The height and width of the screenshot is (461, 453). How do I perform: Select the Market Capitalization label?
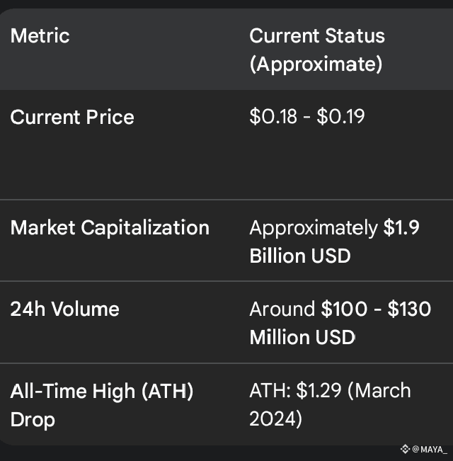click(110, 227)
